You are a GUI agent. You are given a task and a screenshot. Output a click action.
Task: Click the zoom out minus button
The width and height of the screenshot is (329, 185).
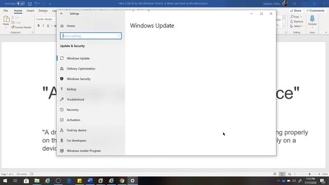click(295, 174)
